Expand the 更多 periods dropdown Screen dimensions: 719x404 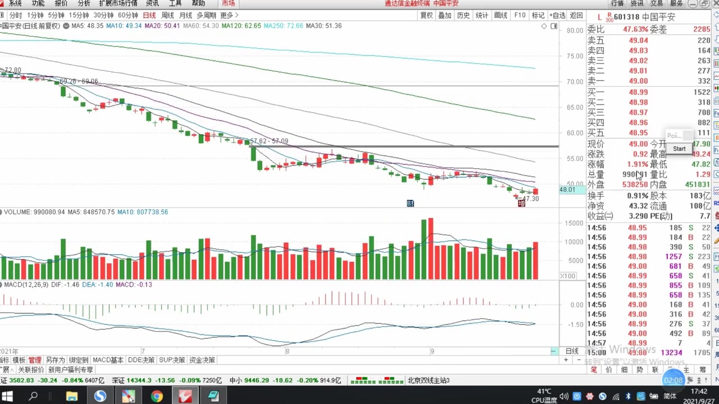[x=229, y=15]
